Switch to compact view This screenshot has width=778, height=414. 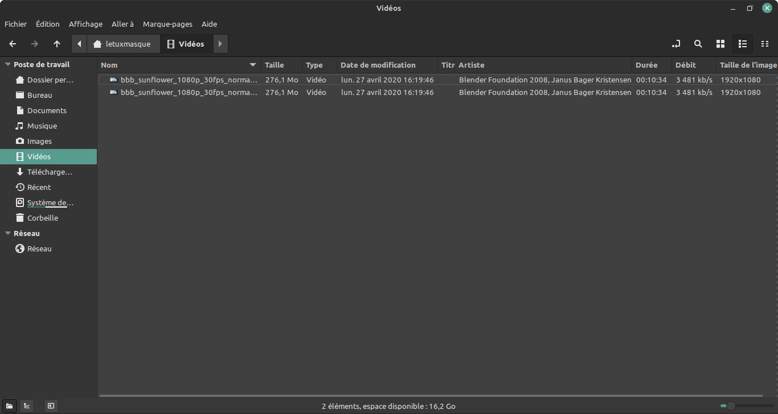click(765, 44)
